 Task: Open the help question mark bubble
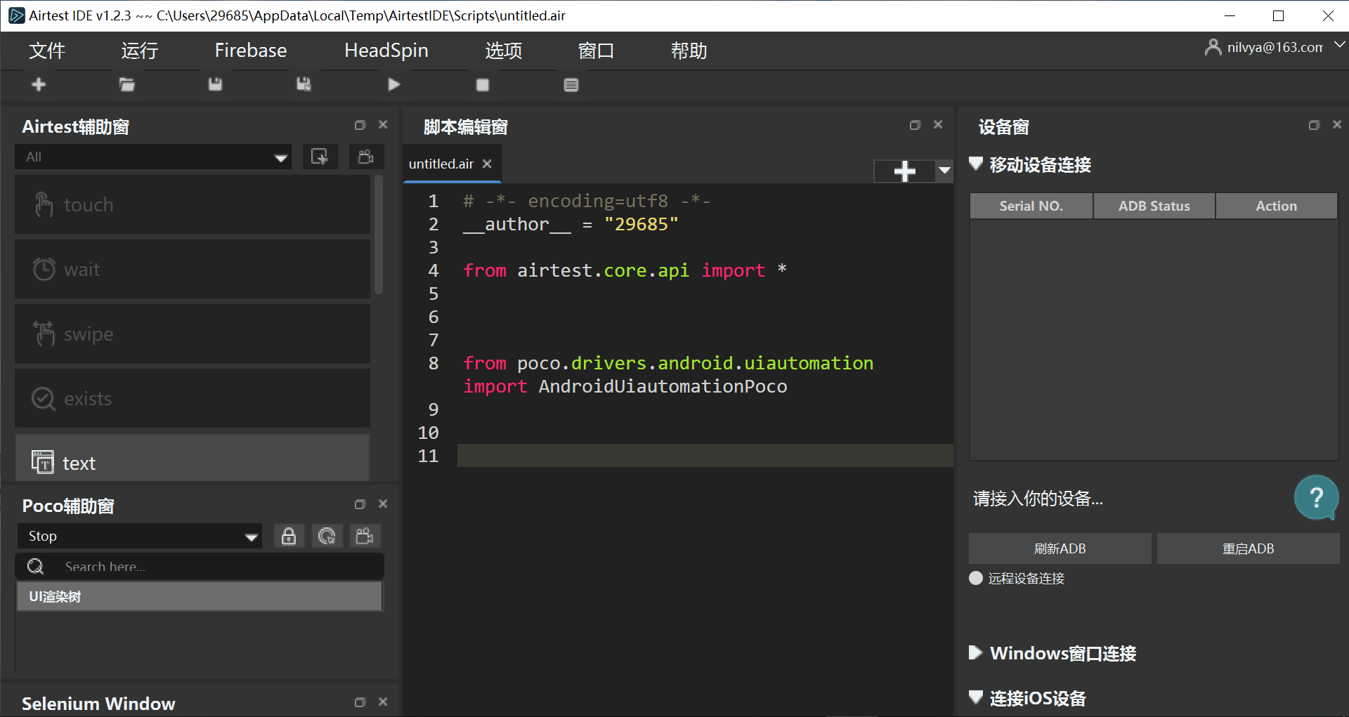(x=1316, y=498)
